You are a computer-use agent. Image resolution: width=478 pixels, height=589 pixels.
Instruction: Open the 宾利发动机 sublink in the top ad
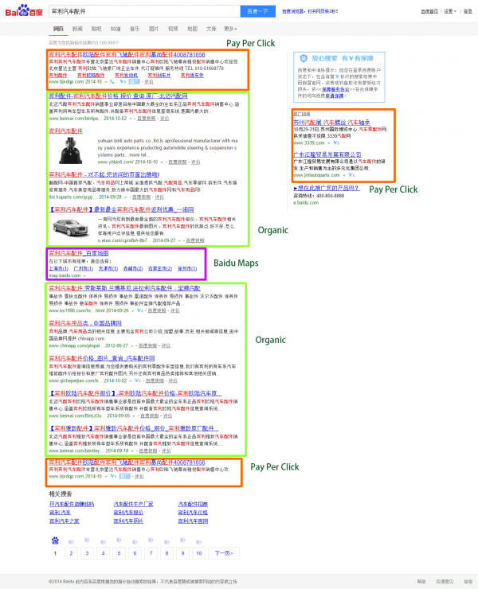(x=126, y=76)
